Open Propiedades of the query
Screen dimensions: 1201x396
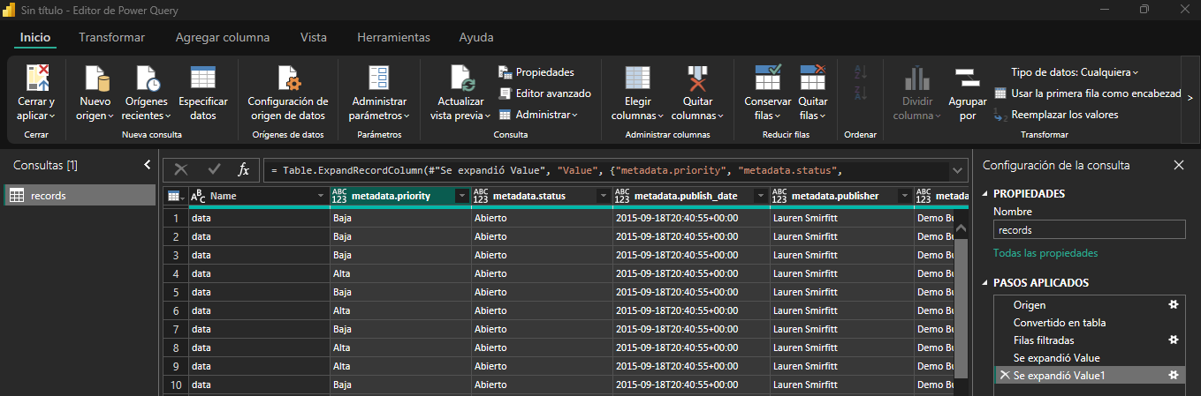coord(536,72)
